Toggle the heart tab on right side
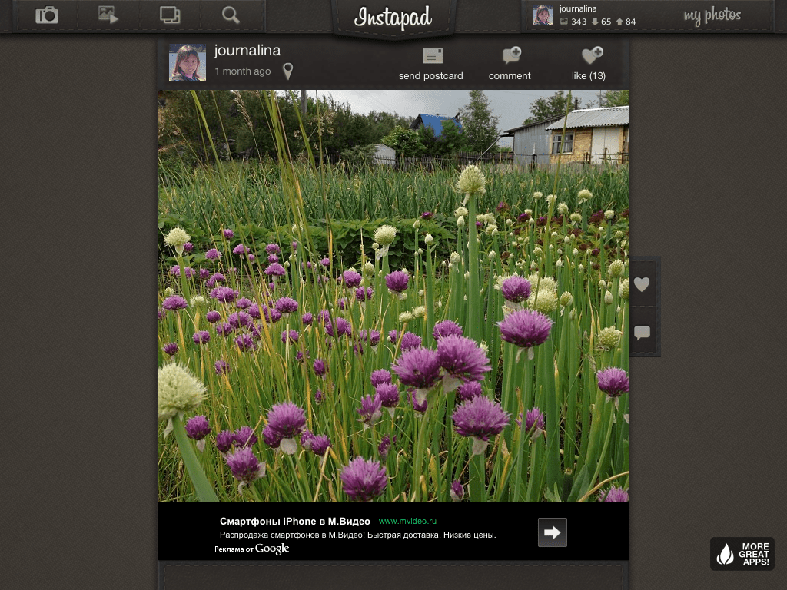Screen dimensions: 787x590 coord(643,285)
